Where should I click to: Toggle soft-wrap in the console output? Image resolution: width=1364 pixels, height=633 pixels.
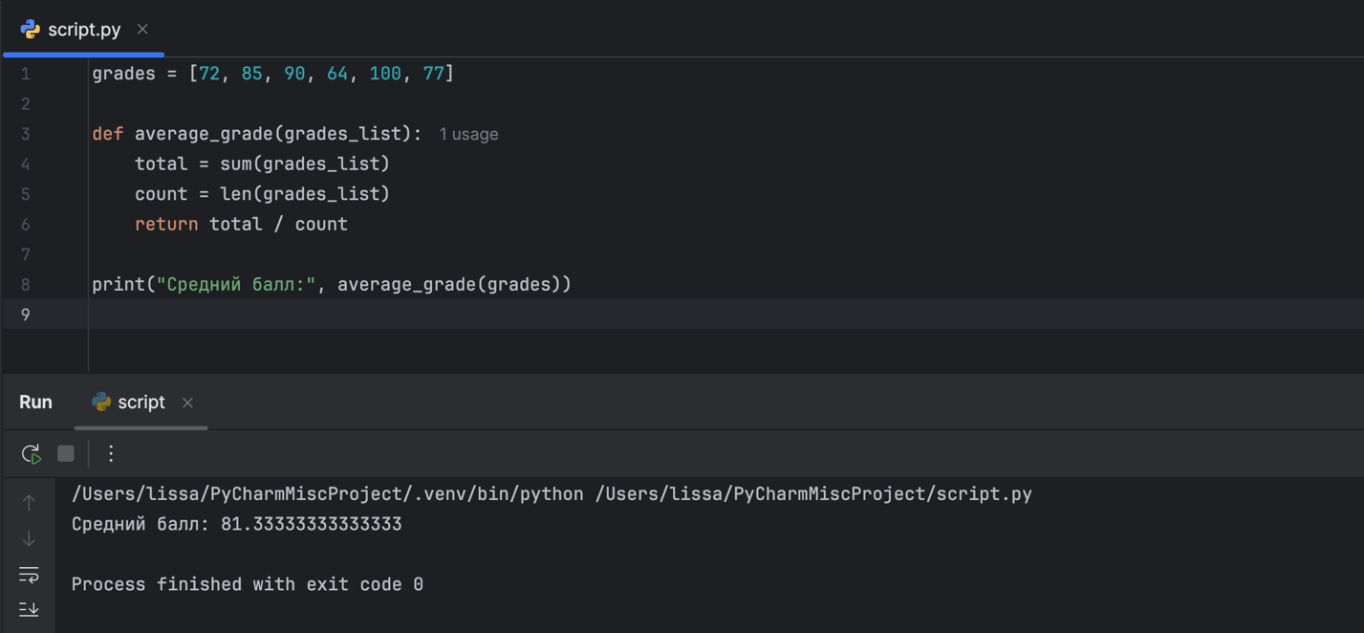pyautogui.click(x=29, y=575)
